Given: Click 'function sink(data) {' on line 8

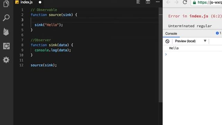Looking at the screenshot, I should point(52,45).
